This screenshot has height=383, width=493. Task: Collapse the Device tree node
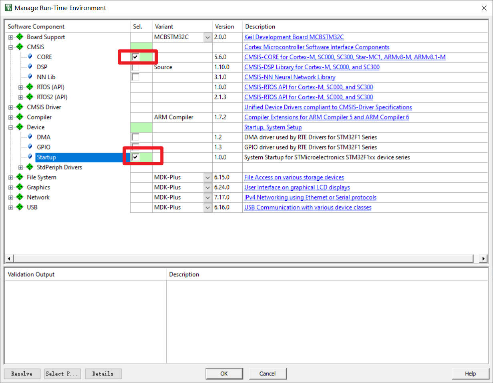[x=11, y=127]
